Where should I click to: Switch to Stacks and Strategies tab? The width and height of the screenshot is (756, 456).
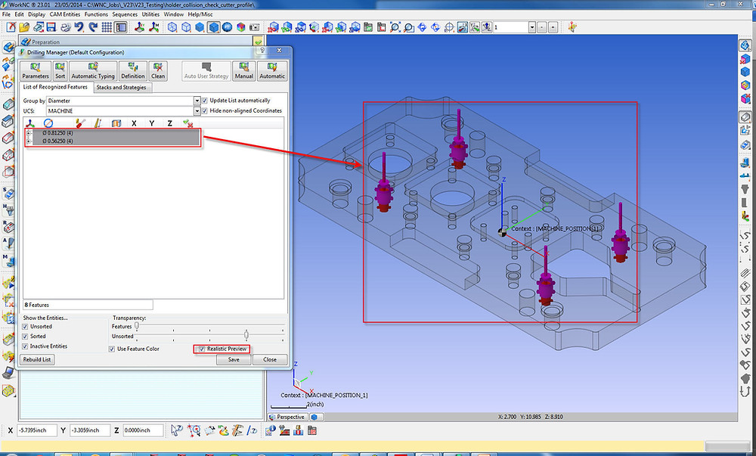pos(121,87)
